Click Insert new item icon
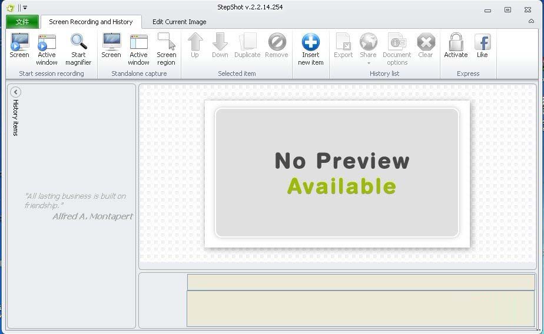 [311, 42]
